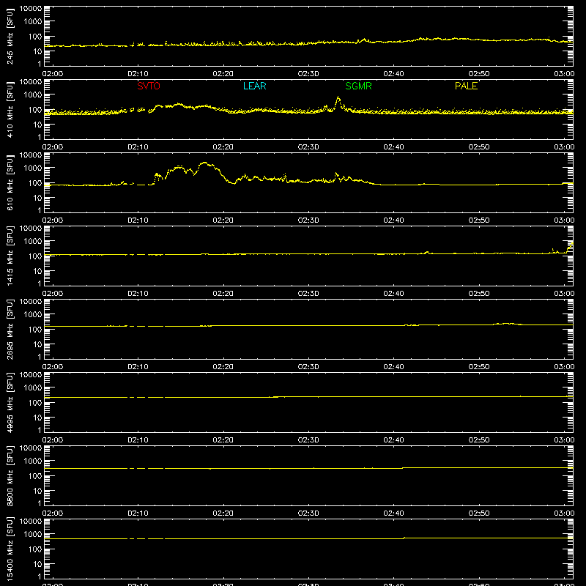The image size is (586, 586).
Task: Click 02:00 tick under the 245 MHz panel
Action: pos(53,74)
